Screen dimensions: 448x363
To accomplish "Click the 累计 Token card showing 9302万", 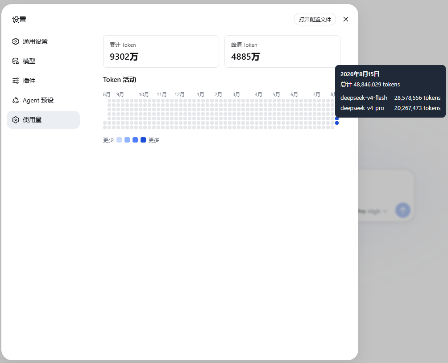I will (161, 52).
